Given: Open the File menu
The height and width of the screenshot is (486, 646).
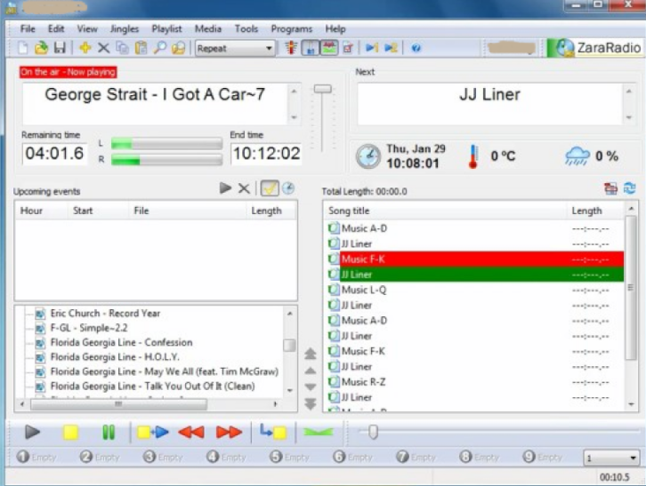Looking at the screenshot, I should point(28,28).
